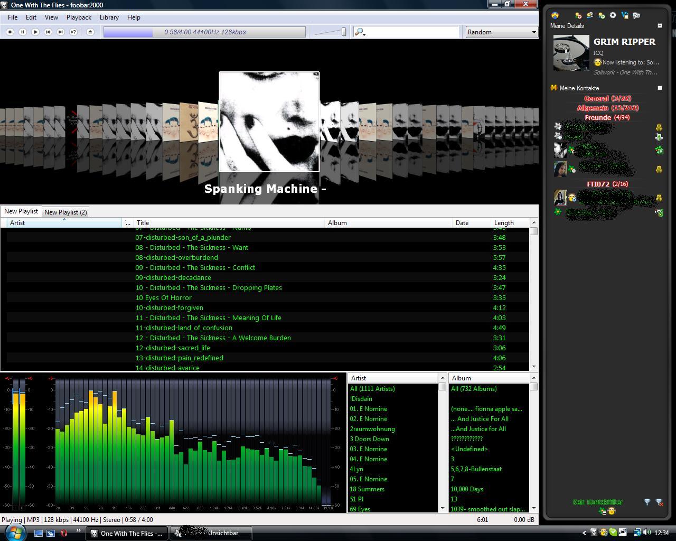Collapse the FTI072 (2/16) contact group
The image size is (676, 541).
pos(607,184)
